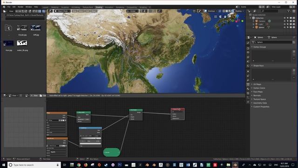The height and width of the screenshot is (168, 298).
Task: Toggle Sphere viewport monitor icon
Action: pos(291,27)
